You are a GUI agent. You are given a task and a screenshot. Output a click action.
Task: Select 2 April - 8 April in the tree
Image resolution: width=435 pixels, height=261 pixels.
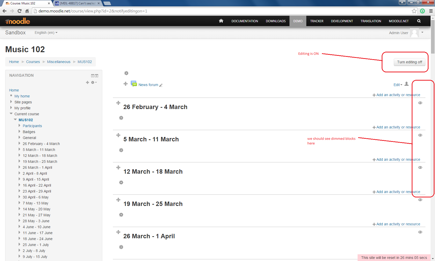click(x=35, y=173)
